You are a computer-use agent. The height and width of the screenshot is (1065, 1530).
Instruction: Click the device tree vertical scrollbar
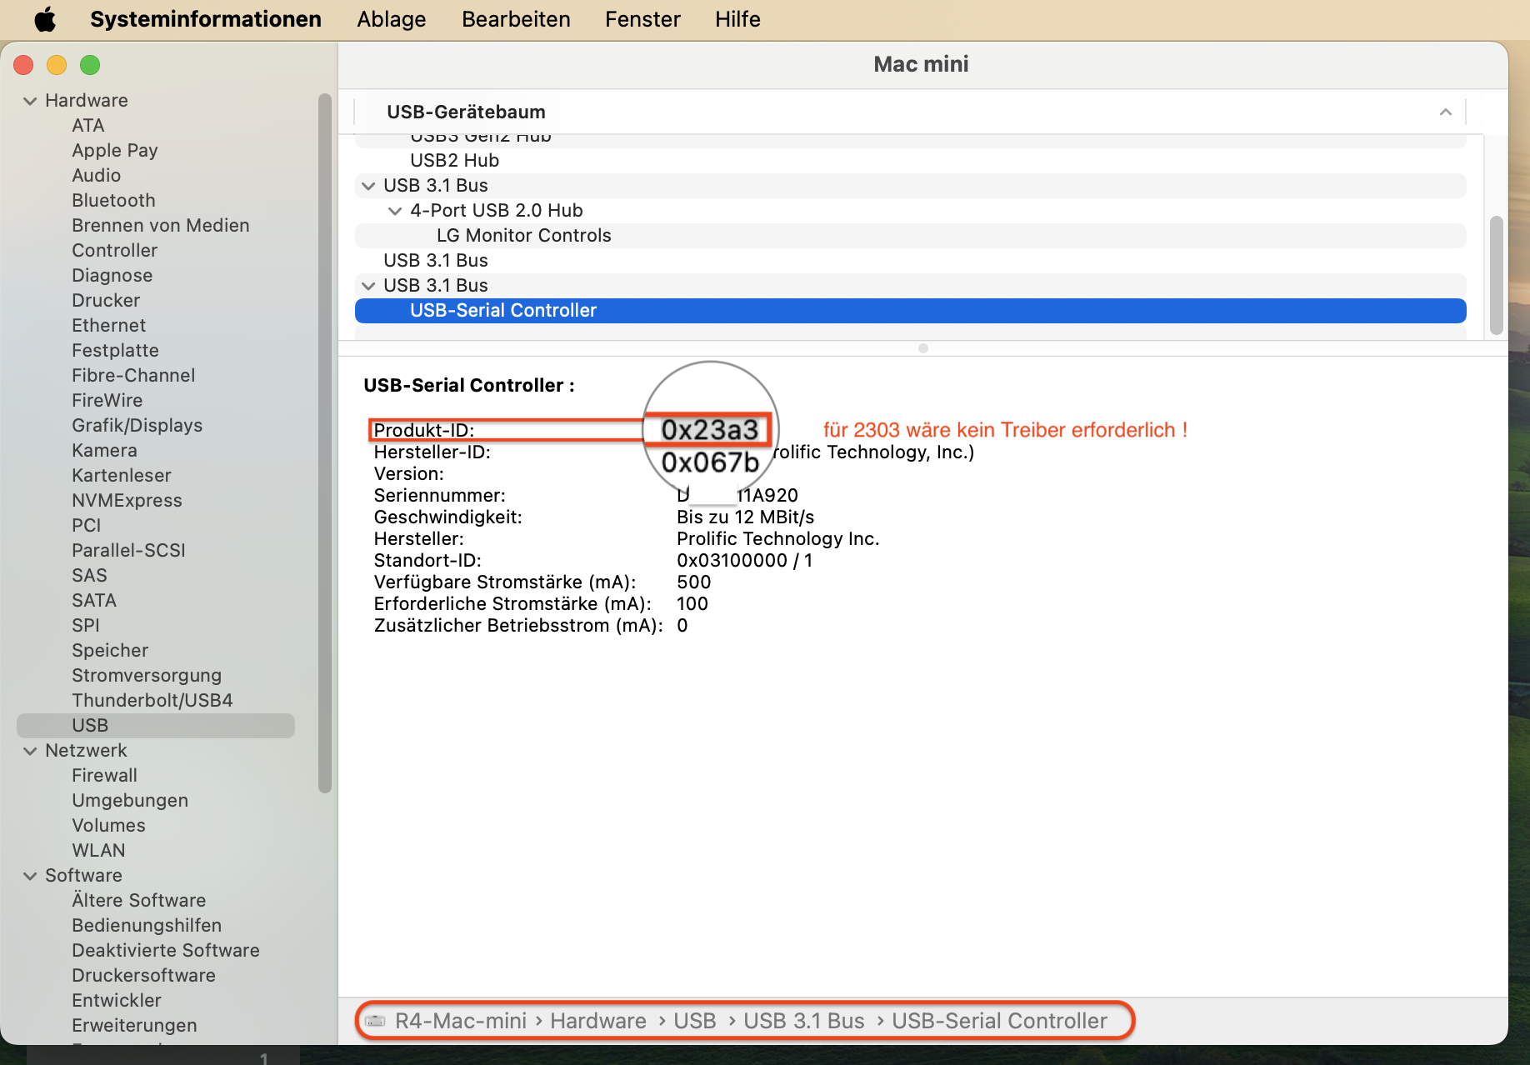coord(1496,275)
